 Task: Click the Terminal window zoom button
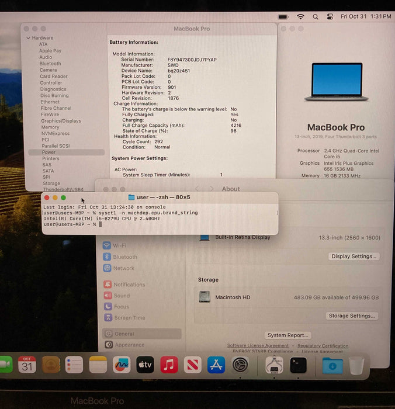(x=63, y=197)
